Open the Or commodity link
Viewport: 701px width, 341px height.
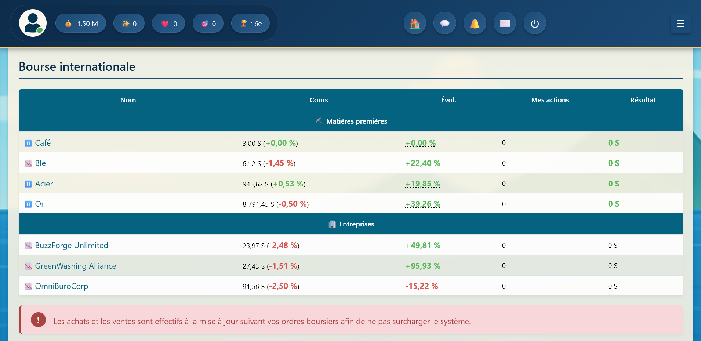[40, 204]
